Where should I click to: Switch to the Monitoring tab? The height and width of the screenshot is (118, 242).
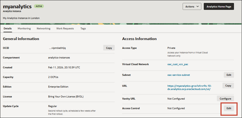tap(24, 29)
